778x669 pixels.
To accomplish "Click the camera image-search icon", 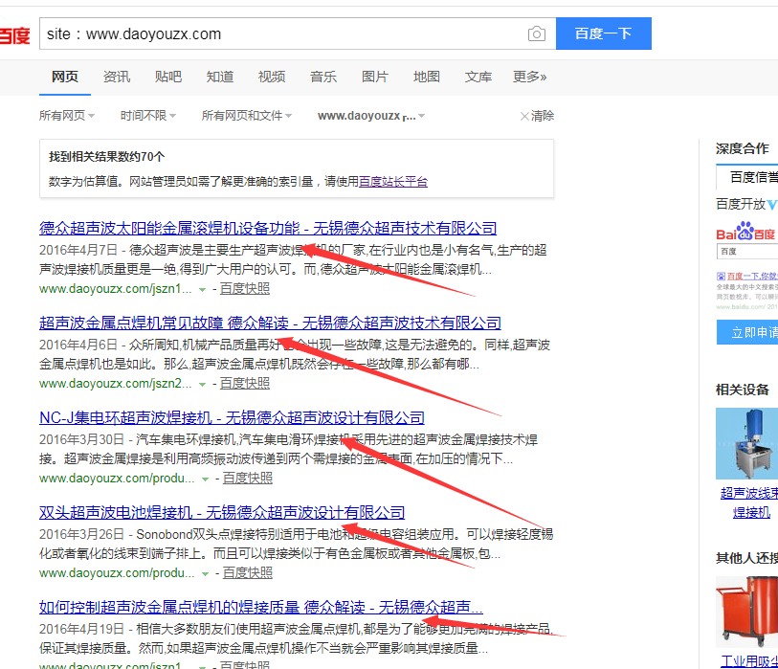I will point(536,34).
